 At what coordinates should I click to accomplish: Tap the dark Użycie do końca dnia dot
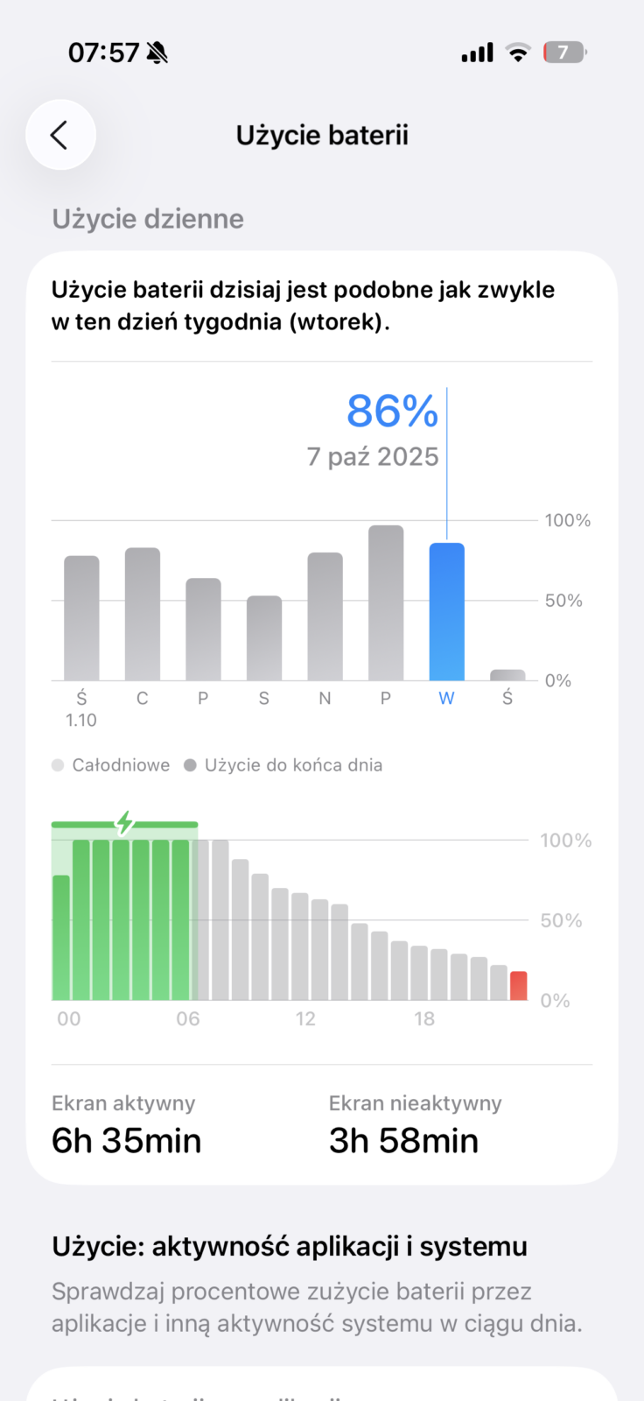click(x=190, y=765)
